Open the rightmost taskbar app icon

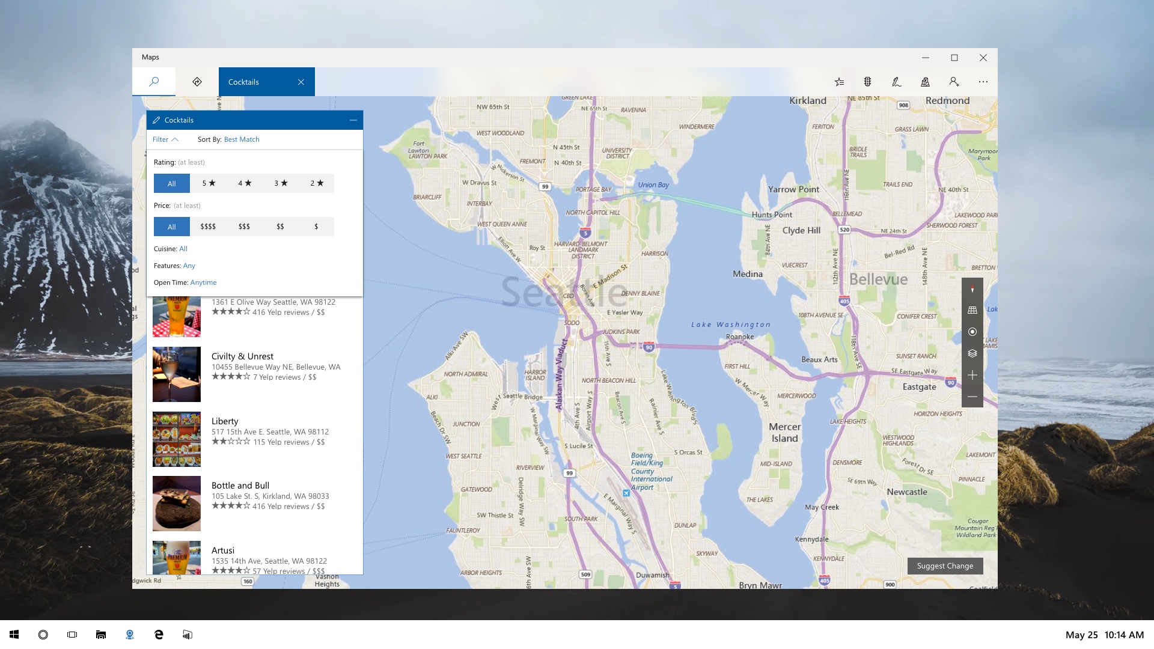188,635
